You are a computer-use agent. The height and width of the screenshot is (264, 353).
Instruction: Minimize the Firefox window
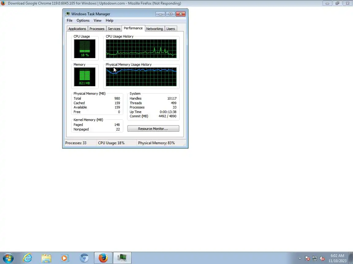(327, 3)
